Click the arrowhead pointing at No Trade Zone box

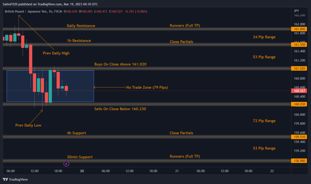pyautogui.click(x=95, y=87)
